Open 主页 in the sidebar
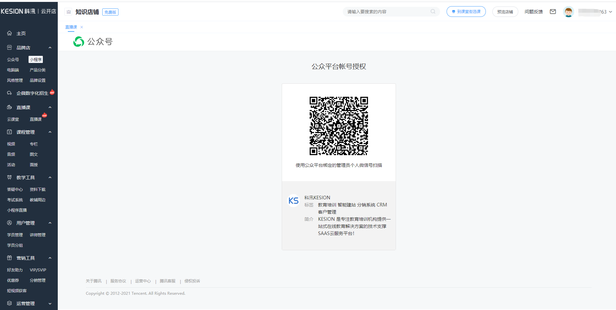This screenshot has height=310, width=616. [x=21, y=33]
